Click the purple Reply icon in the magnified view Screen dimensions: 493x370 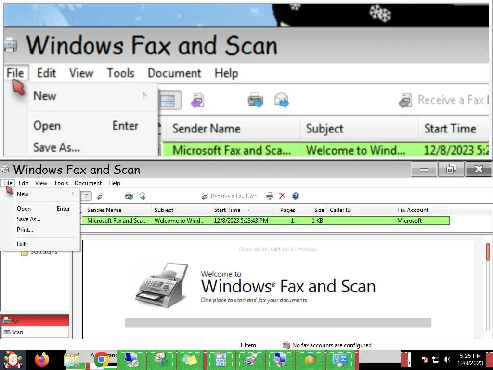[198, 100]
